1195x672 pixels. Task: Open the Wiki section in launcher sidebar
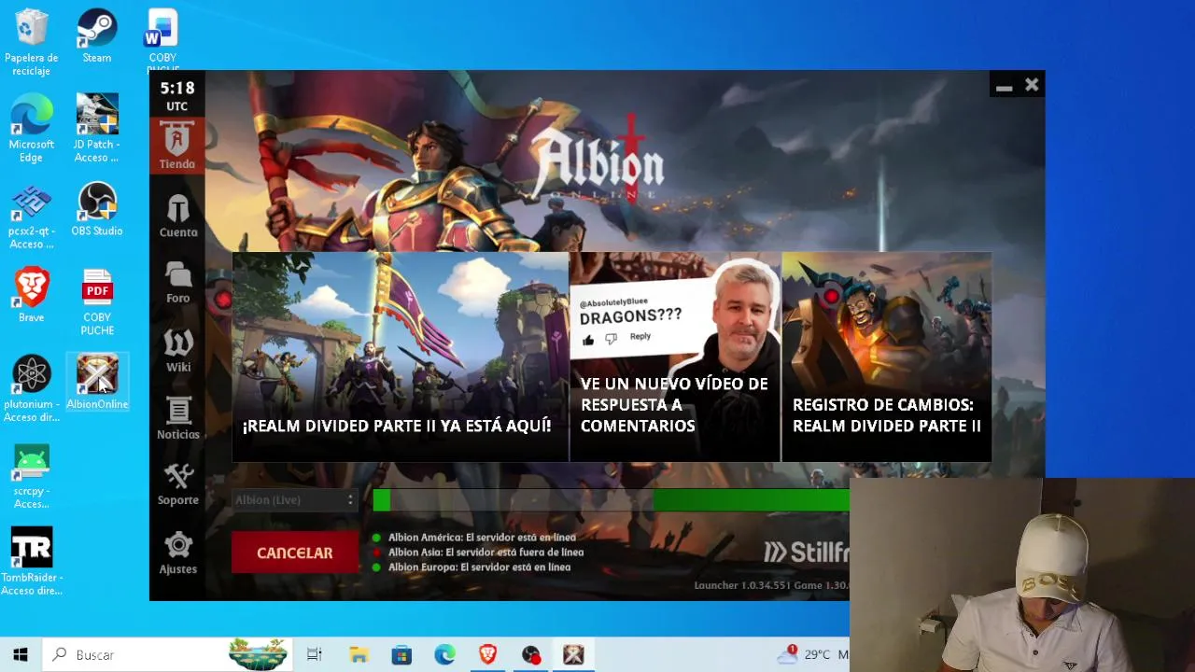point(177,350)
